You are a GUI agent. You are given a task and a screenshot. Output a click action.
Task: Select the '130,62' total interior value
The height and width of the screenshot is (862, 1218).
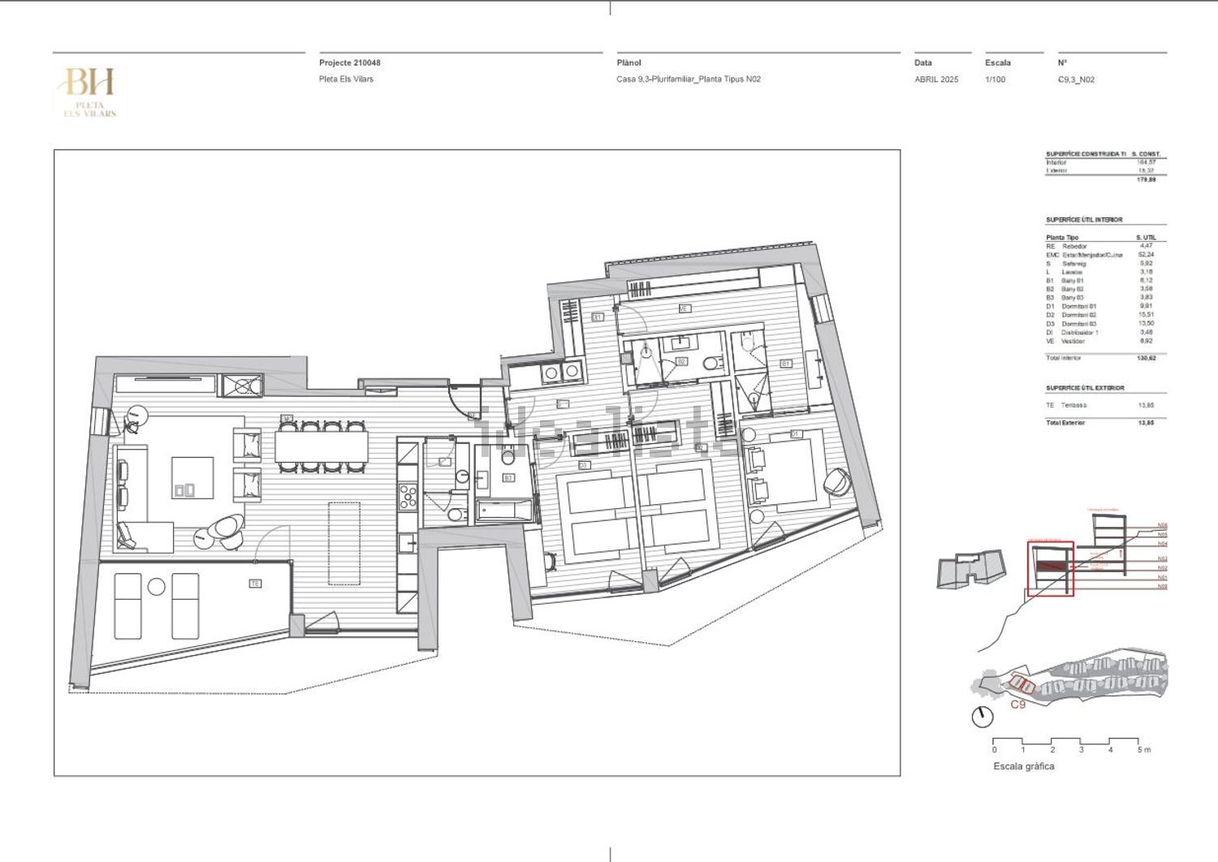(1145, 358)
